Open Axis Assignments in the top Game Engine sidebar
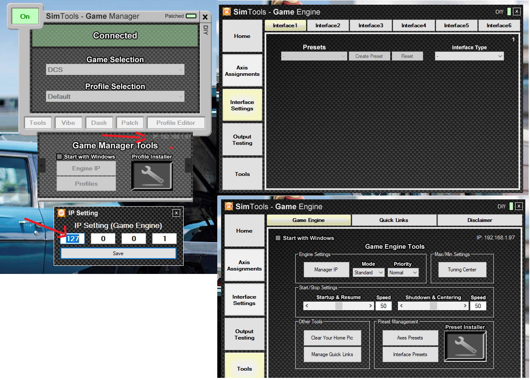This screenshot has width=530, height=380. pyautogui.click(x=242, y=71)
